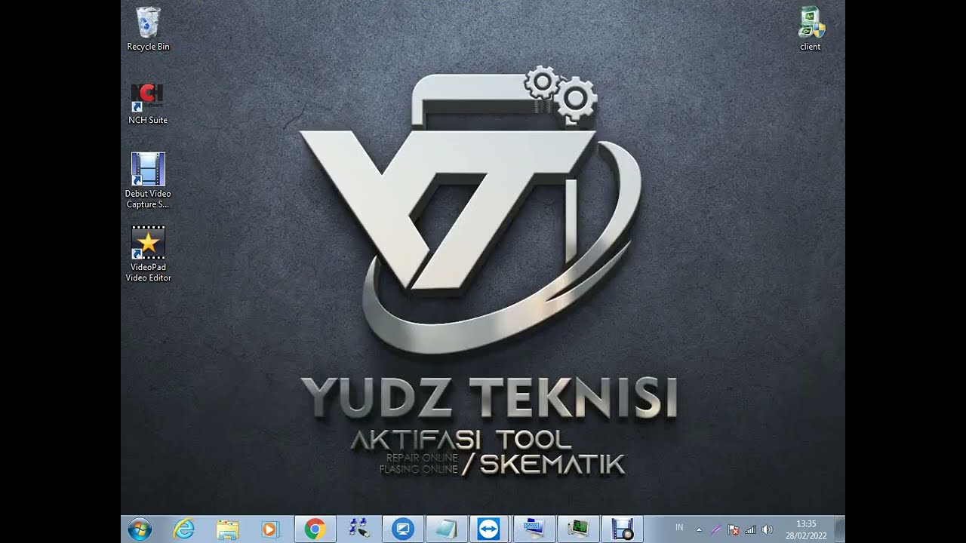The height and width of the screenshot is (543, 966).
Task: Open the speaker volume control
Action: point(768,530)
